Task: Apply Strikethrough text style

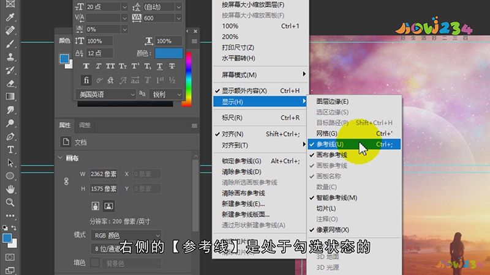Action: (x=172, y=66)
